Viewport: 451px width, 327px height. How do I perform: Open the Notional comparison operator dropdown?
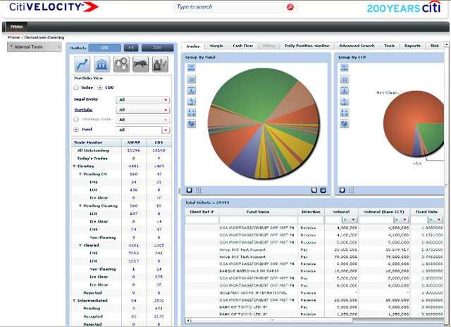(350, 220)
